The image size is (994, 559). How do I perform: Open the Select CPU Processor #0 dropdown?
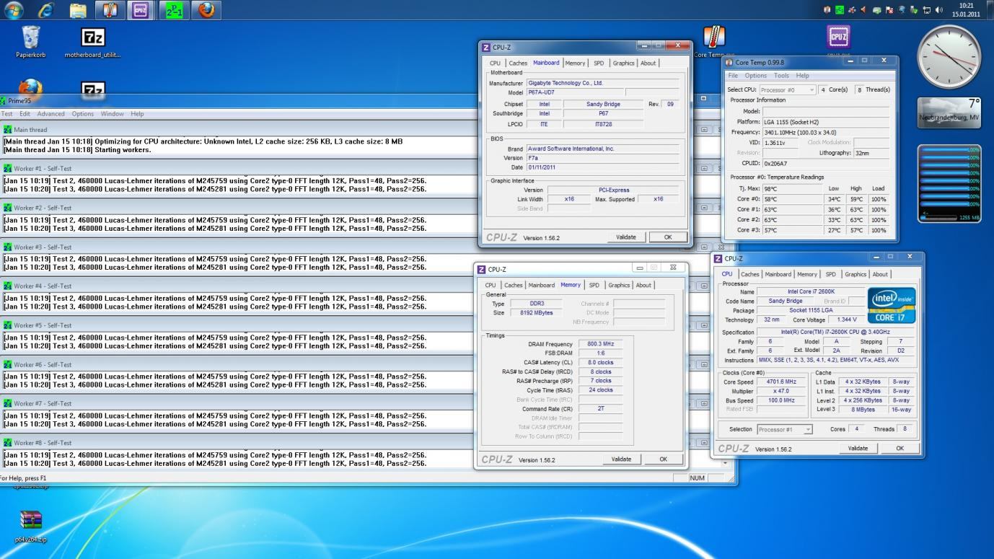click(787, 89)
